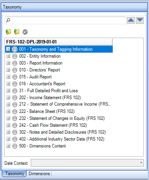Select 500 - Dimensions Content row
Viewport: 149px width, 180px height.
click(x=42, y=146)
